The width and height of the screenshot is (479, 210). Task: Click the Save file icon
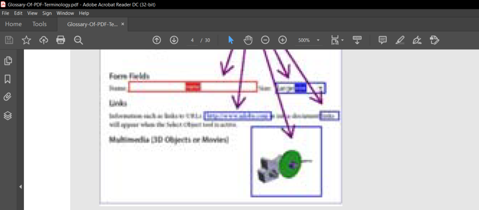[9, 40]
